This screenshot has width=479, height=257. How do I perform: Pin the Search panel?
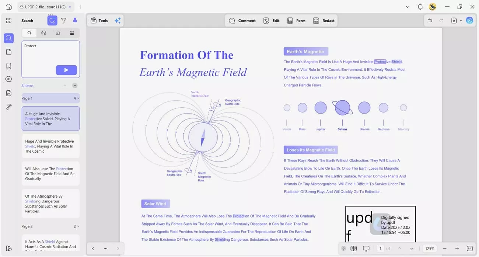[x=75, y=20]
